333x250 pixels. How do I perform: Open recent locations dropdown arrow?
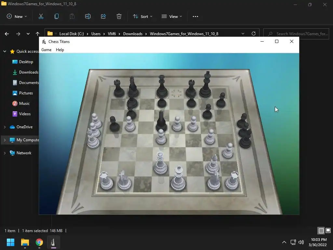click(x=28, y=34)
